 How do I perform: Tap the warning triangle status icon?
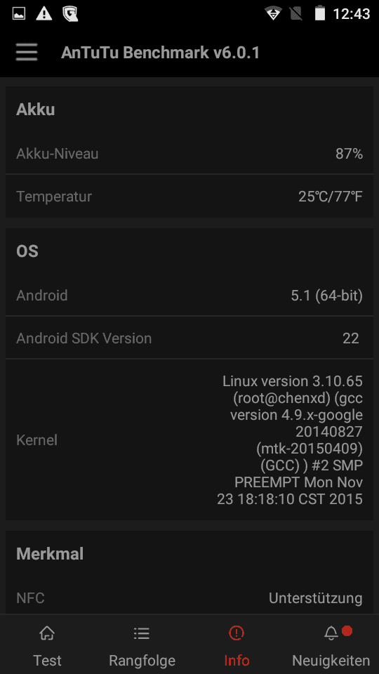click(44, 14)
